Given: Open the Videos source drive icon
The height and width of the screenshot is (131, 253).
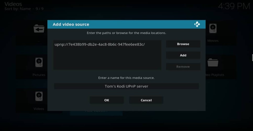Looking at the screenshot, I should [x=39, y=96].
